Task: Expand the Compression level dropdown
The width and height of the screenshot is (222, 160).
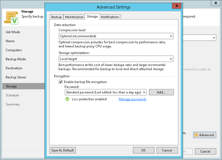Action: (x=171, y=36)
